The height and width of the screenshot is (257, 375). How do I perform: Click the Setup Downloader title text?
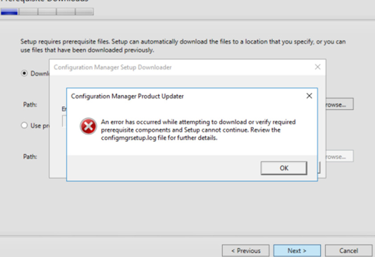[x=112, y=67]
